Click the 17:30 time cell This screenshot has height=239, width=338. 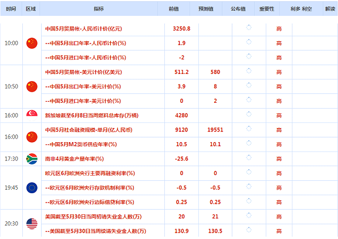tap(11, 159)
